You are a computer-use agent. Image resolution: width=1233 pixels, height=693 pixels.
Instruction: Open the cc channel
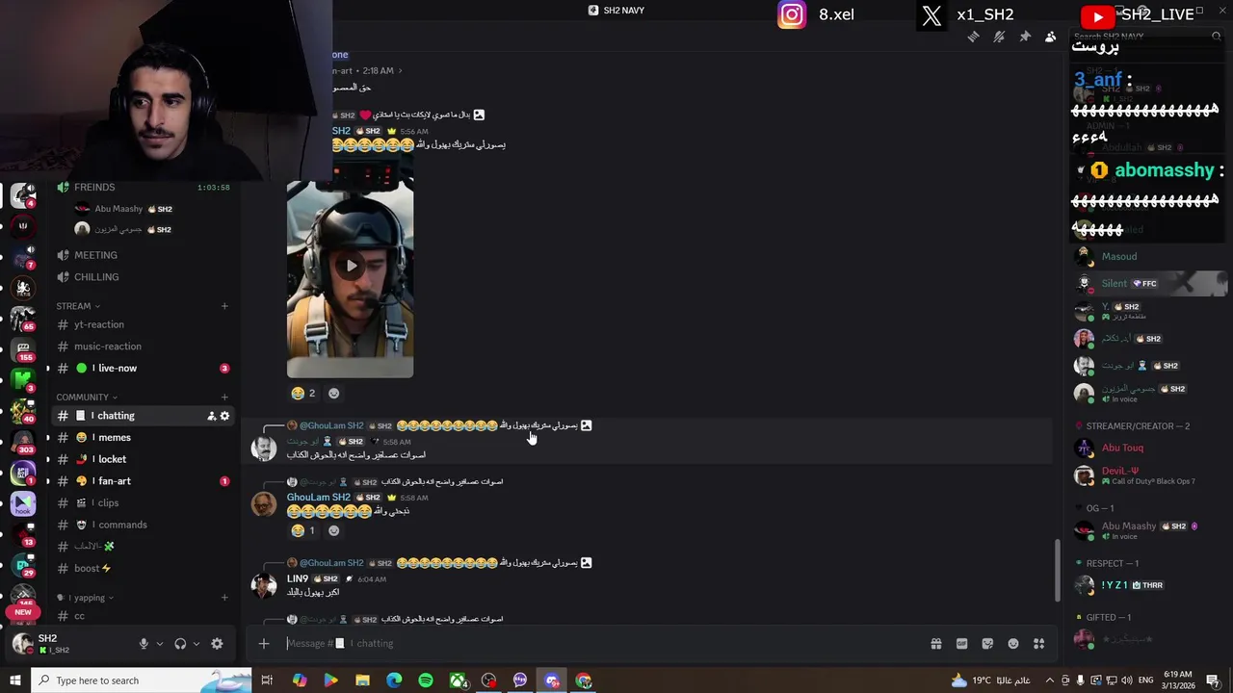tap(143, 616)
